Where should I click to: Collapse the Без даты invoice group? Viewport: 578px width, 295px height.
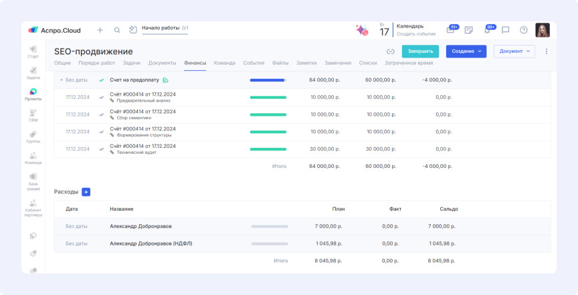point(61,80)
